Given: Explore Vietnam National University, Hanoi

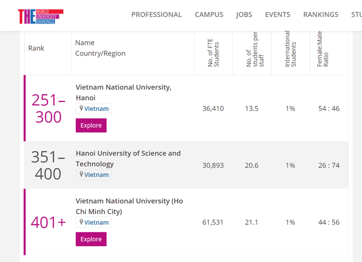Looking at the screenshot, I should point(91,125).
